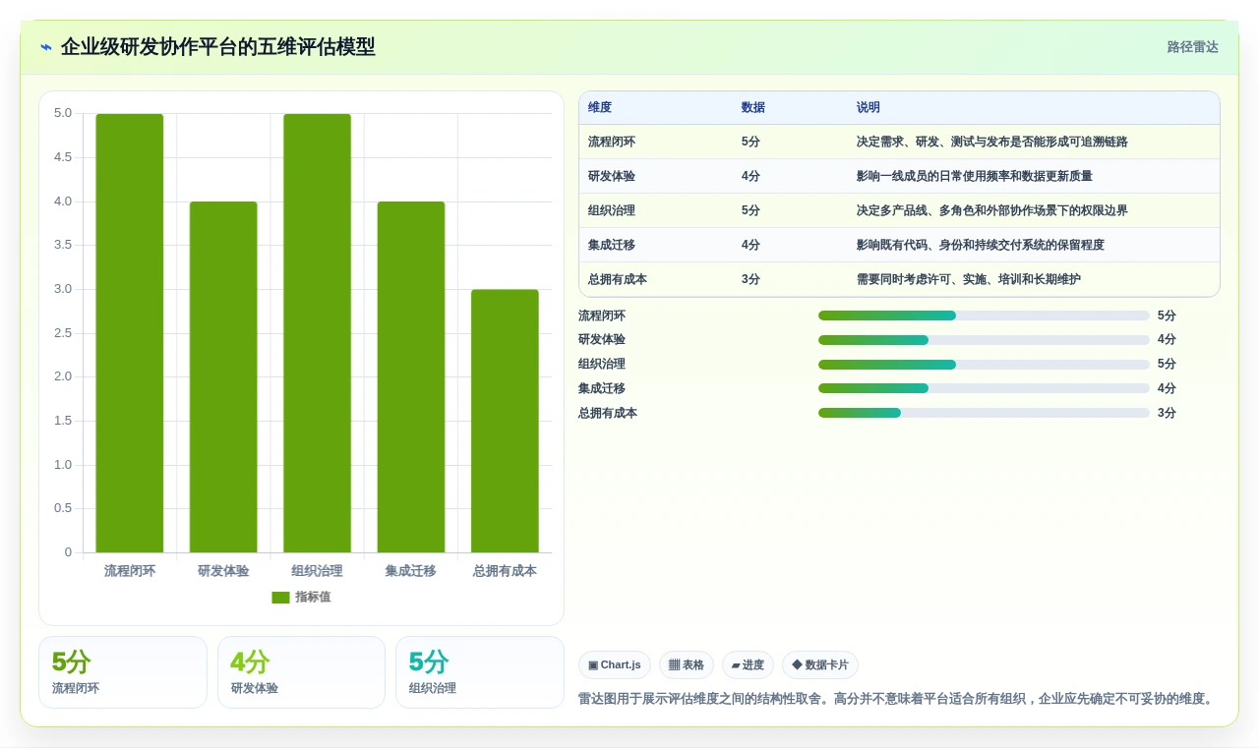Click the 研发体验 bar in the chart

tap(223, 376)
